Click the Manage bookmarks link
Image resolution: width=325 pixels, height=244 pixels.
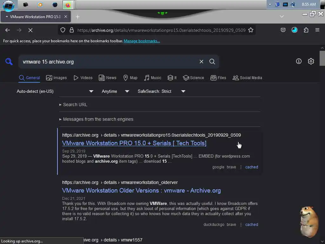tap(142, 41)
